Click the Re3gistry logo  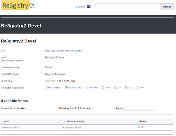click(18, 5)
